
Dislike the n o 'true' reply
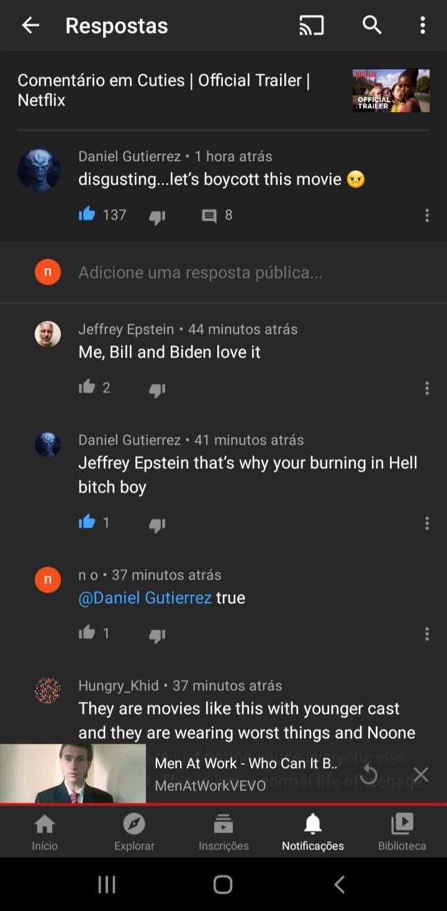[157, 635]
